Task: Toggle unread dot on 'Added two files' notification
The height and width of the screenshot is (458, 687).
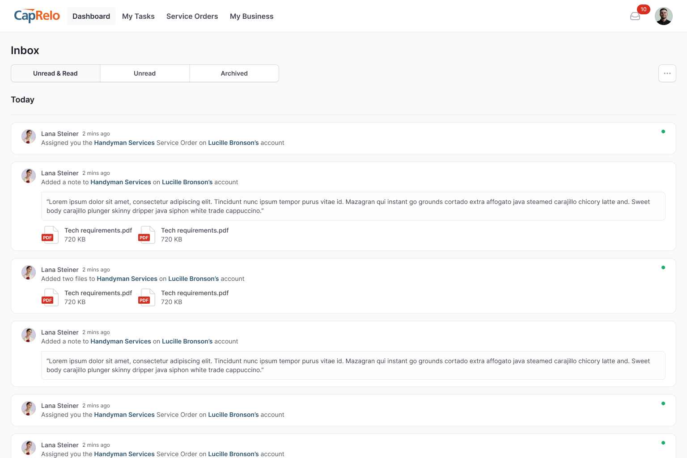Action: (663, 267)
